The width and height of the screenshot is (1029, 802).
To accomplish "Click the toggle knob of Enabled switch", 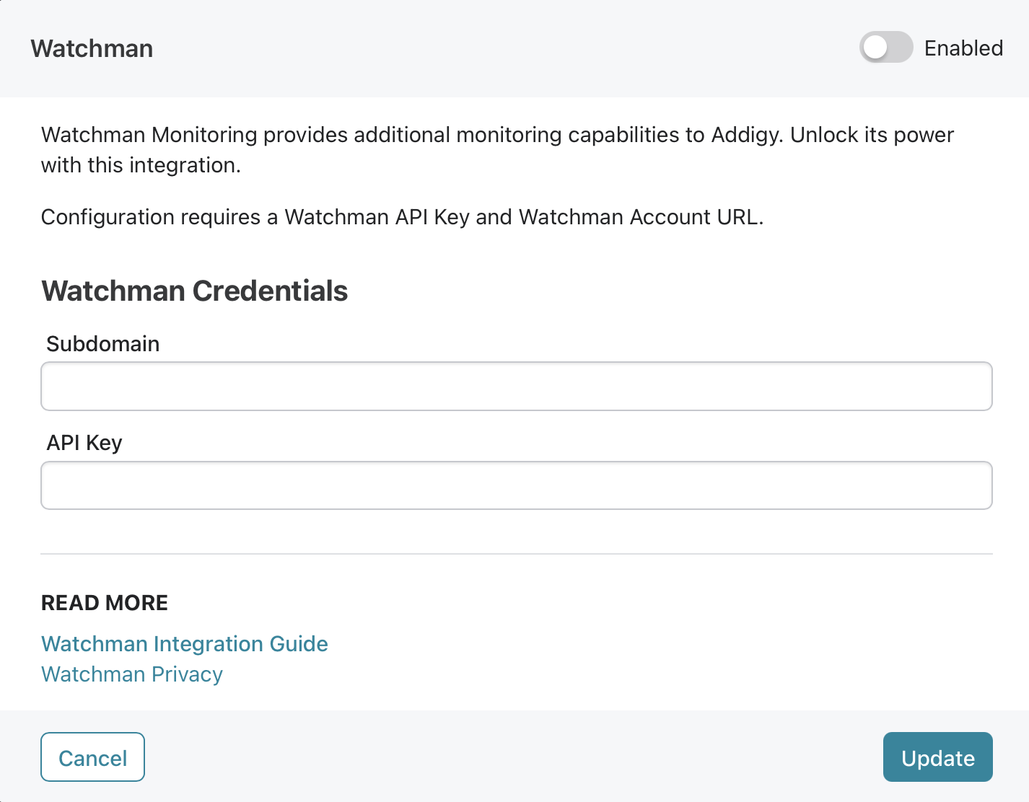I will pos(875,48).
